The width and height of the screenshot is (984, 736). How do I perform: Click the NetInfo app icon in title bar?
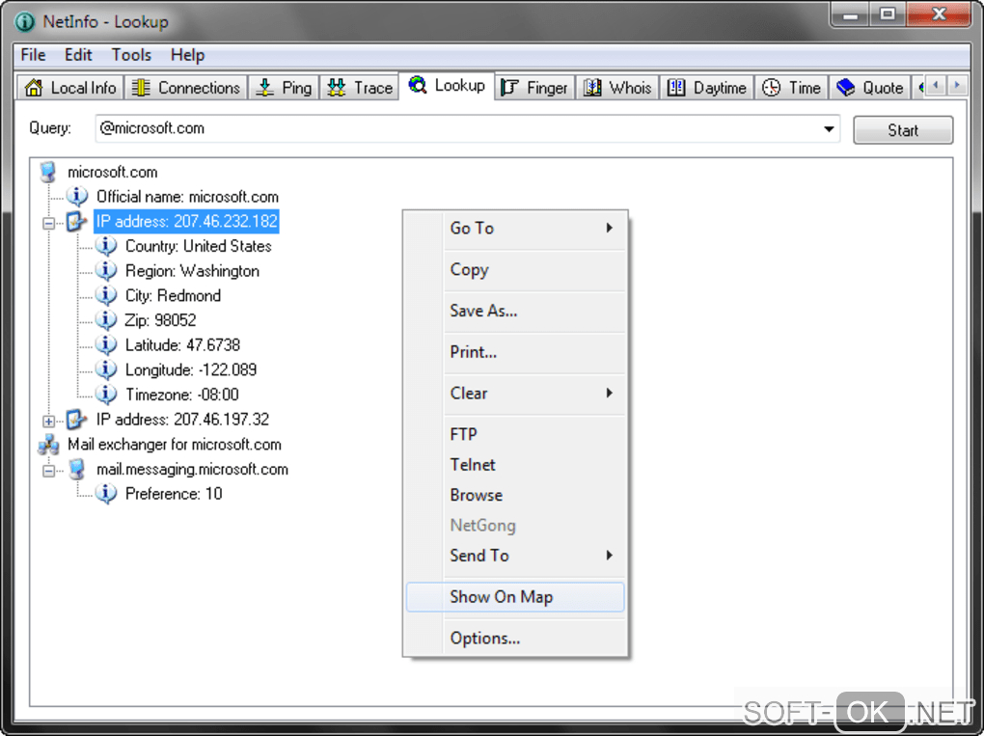(x=24, y=22)
